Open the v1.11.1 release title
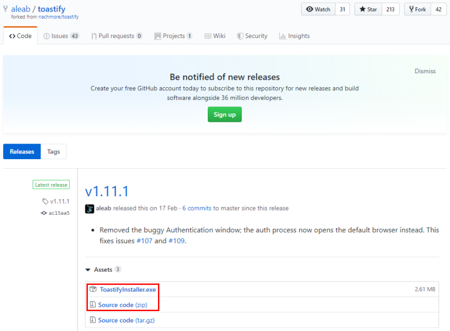450x331 pixels. pos(107,191)
